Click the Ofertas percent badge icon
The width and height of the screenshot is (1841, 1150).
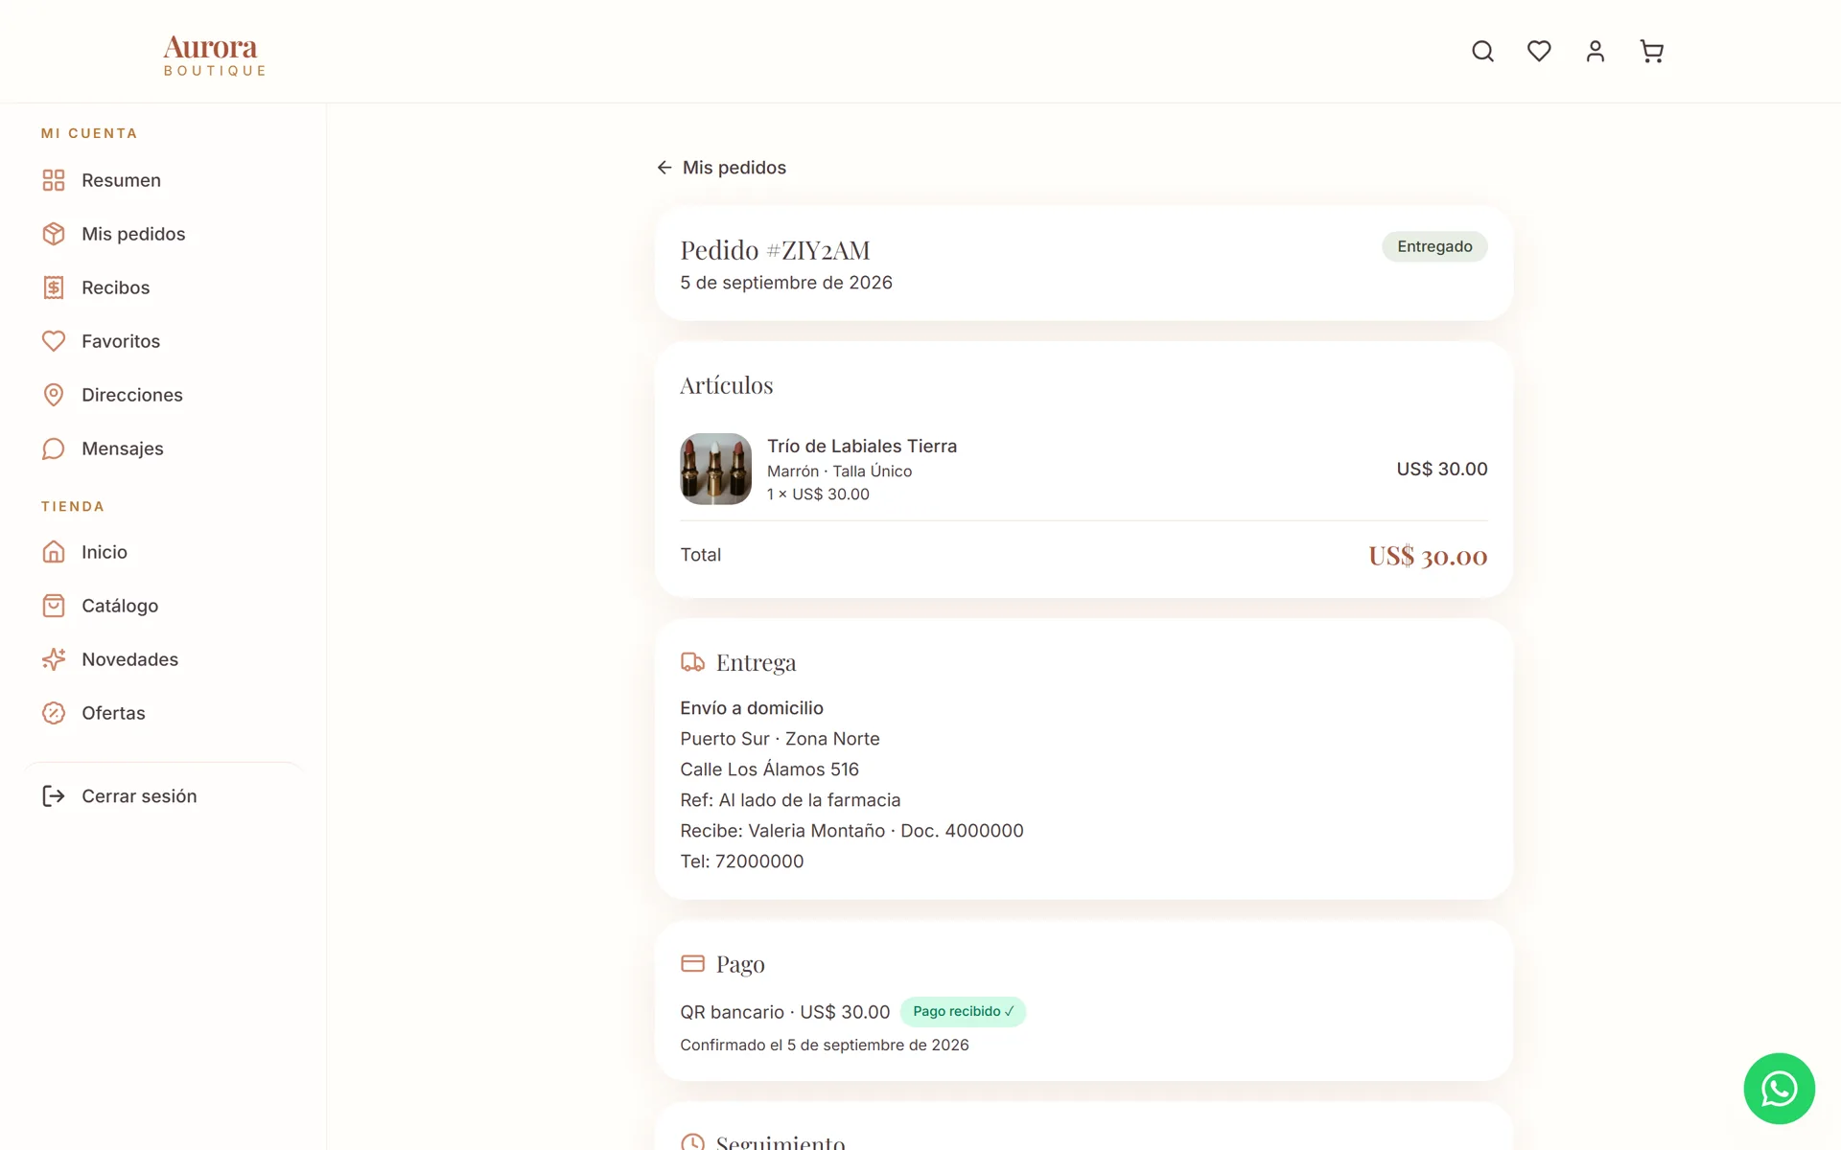(54, 713)
